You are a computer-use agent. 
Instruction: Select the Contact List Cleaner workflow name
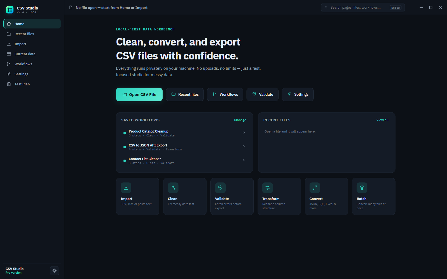click(145, 159)
